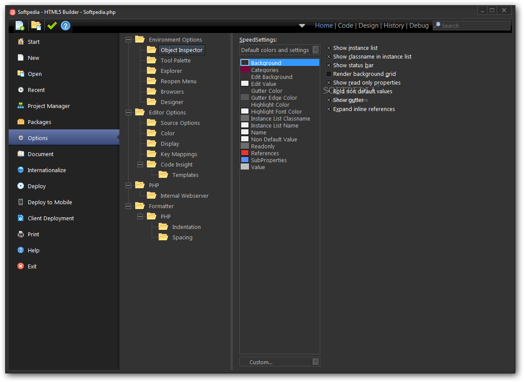Screen dimensions: 524x382
Task: Click the clock icon beside Recent
Action: [x=20, y=90]
